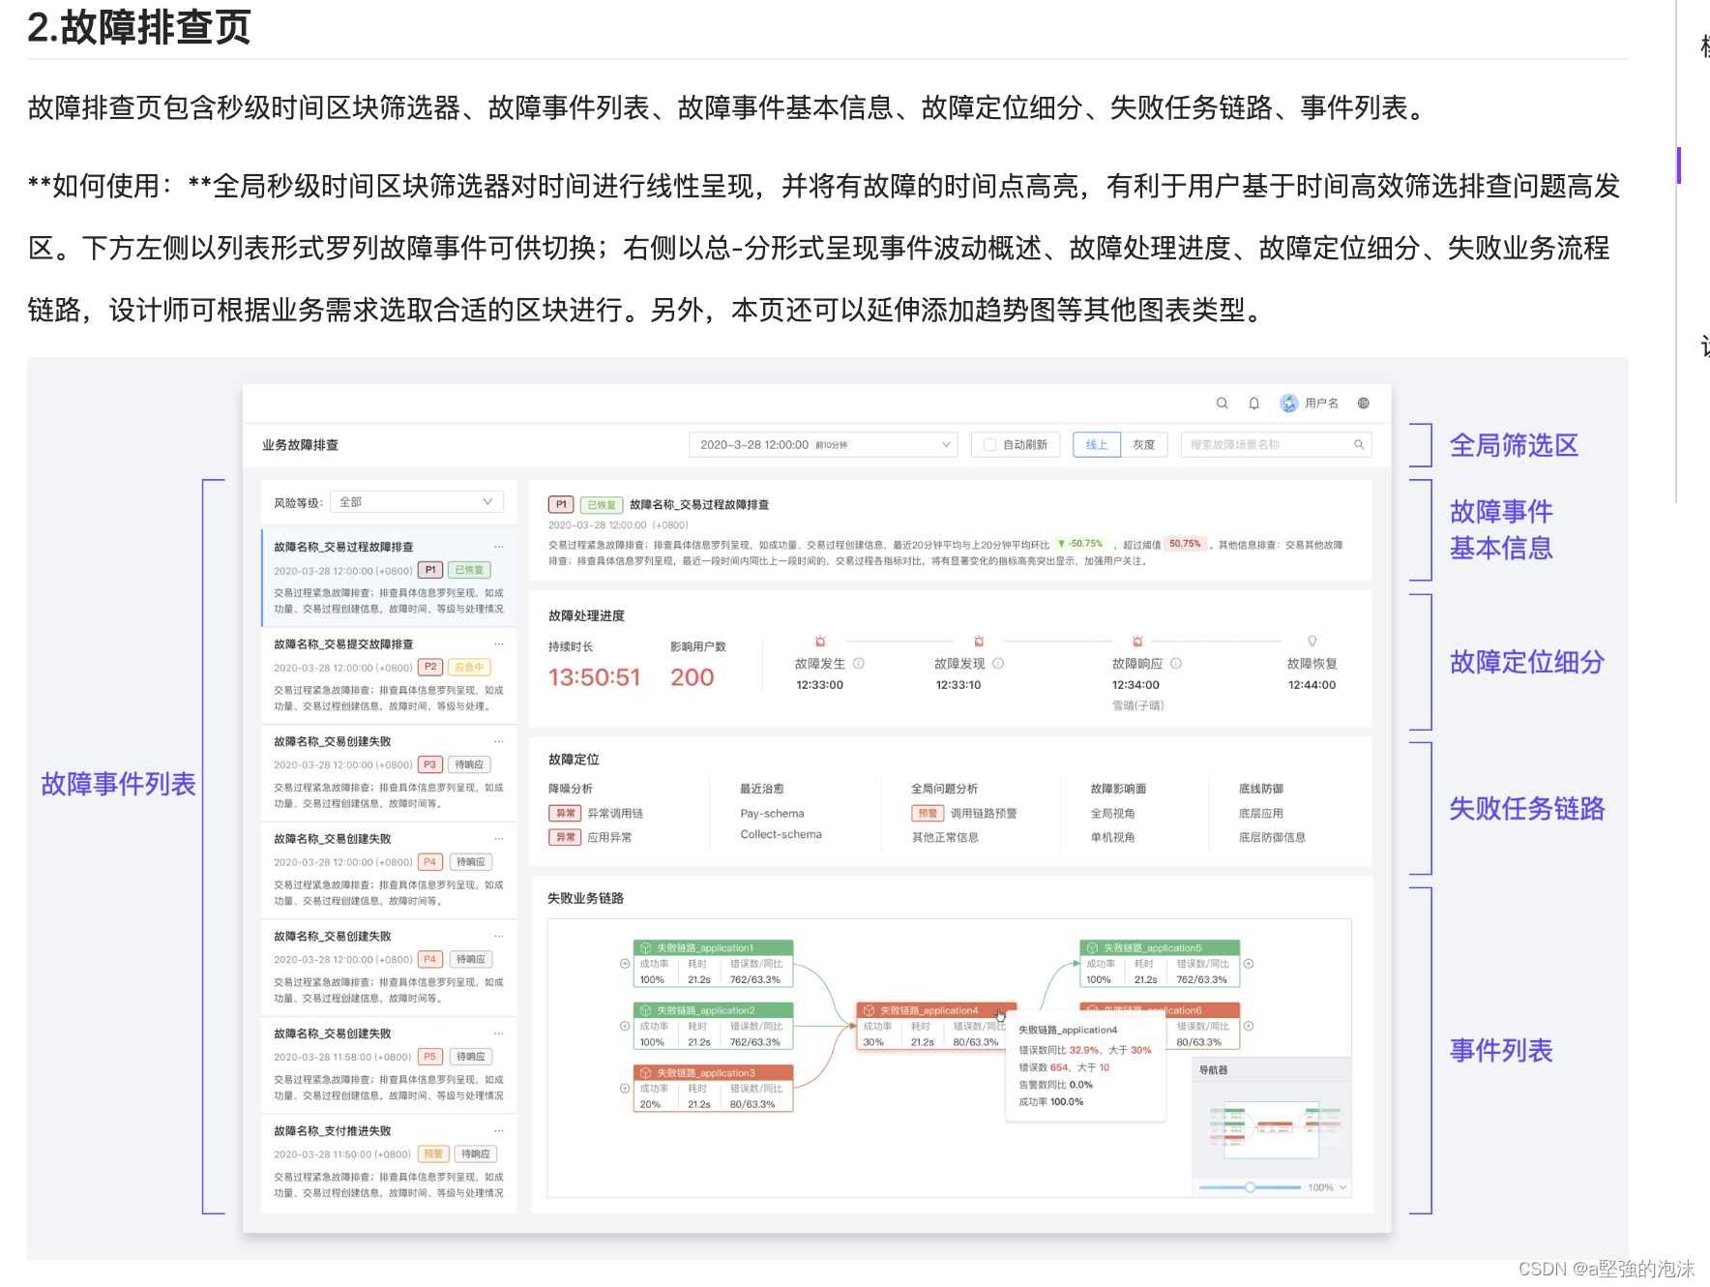This screenshot has width=1710, height=1287.
Task: Select the P5 交易创建失败 event at 11:58:00
Action: tap(389, 1064)
